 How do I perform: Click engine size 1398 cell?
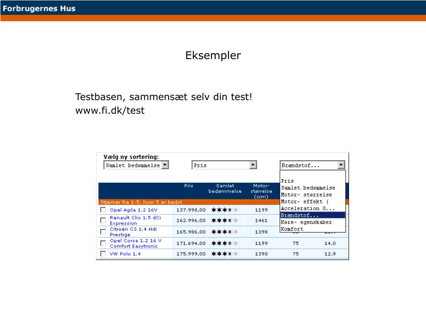261,232
